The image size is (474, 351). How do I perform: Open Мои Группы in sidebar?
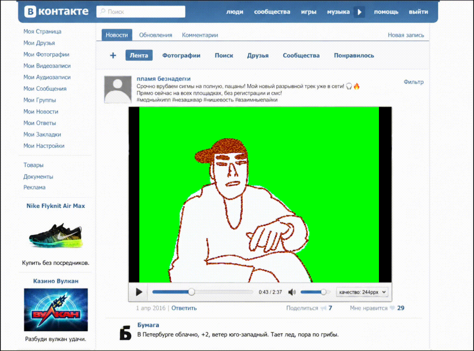(40, 100)
